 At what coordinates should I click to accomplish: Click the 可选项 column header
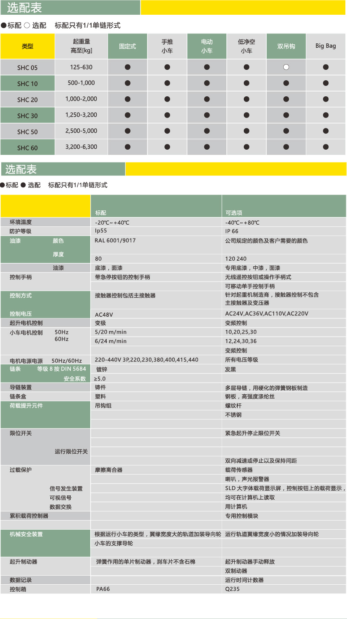tap(234, 213)
